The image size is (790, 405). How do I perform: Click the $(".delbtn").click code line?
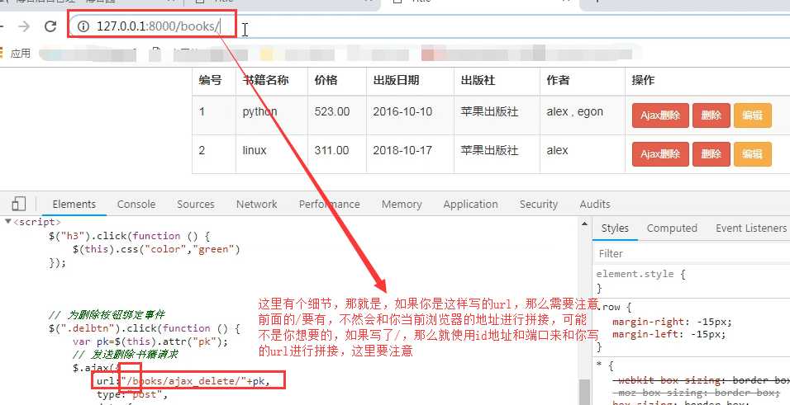[144, 328]
